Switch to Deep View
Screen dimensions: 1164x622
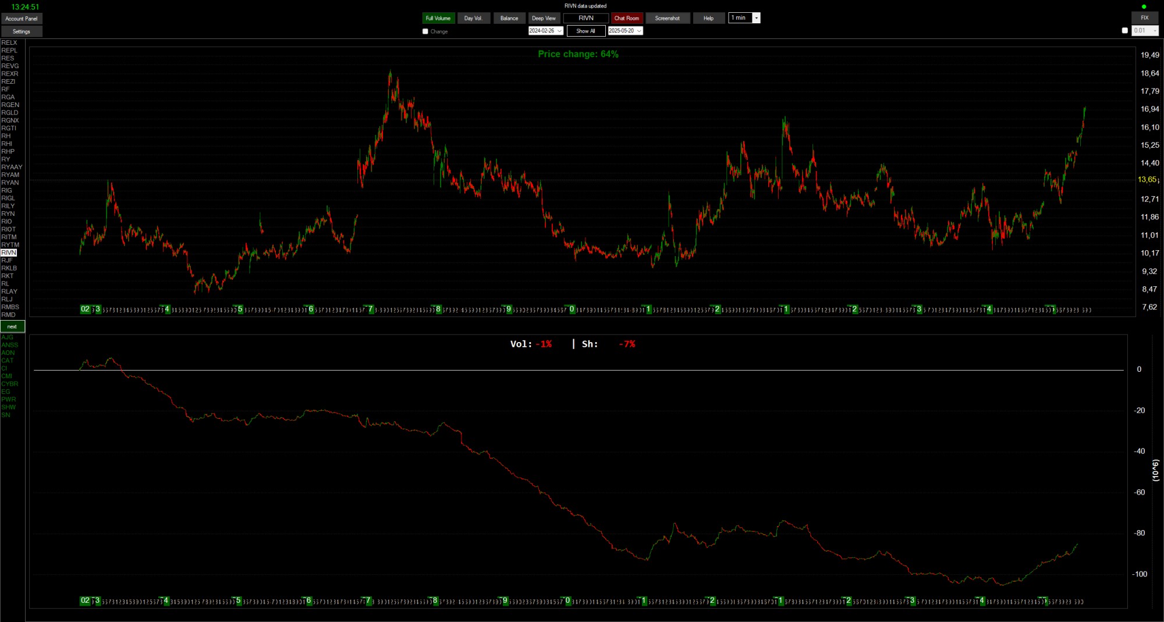pyautogui.click(x=544, y=18)
